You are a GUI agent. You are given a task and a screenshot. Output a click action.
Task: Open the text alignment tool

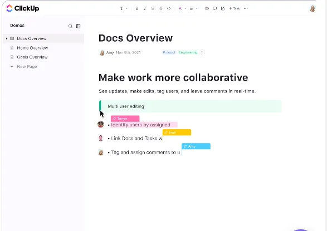click(x=191, y=8)
